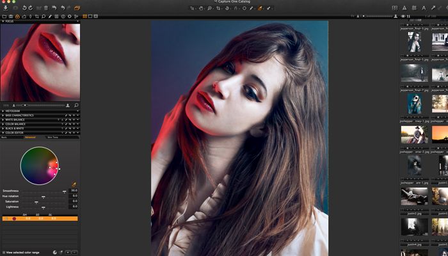Click the Import images down-arrow icon
The image size is (448, 256).
5,8
